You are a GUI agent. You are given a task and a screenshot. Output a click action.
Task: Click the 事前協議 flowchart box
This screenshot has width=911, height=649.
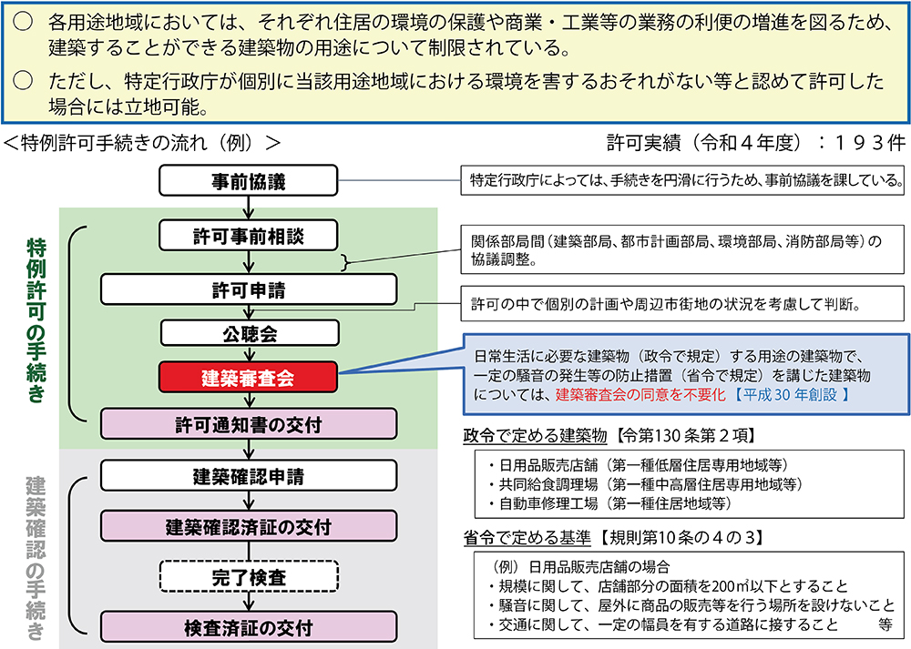[x=248, y=181]
